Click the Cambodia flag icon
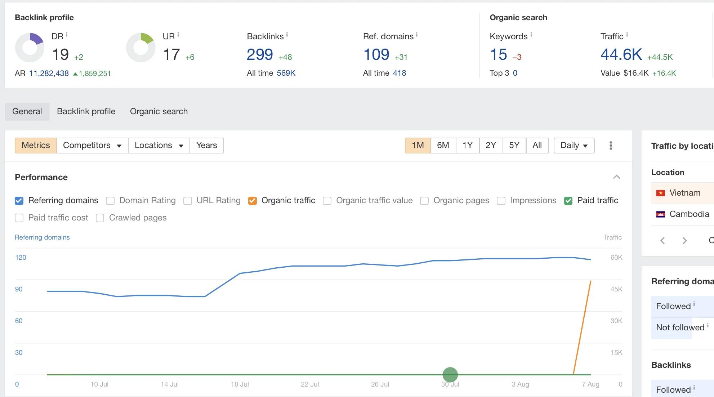The width and height of the screenshot is (714, 397). 661,214
